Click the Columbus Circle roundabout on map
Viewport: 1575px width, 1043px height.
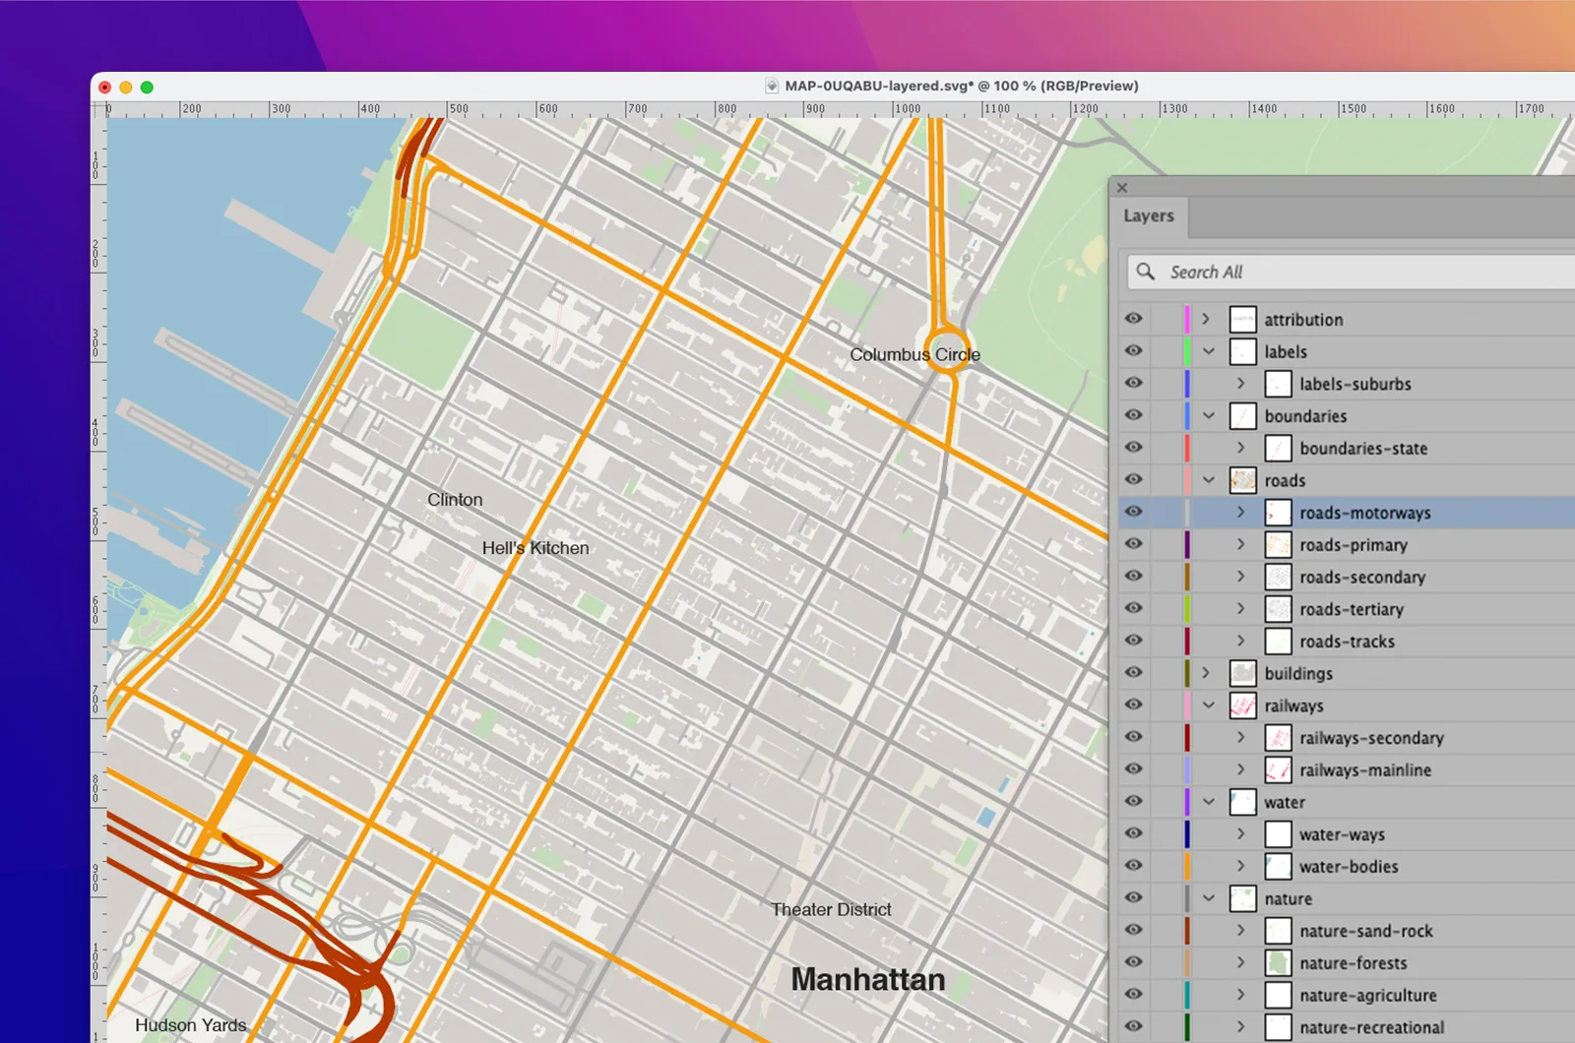coord(946,348)
